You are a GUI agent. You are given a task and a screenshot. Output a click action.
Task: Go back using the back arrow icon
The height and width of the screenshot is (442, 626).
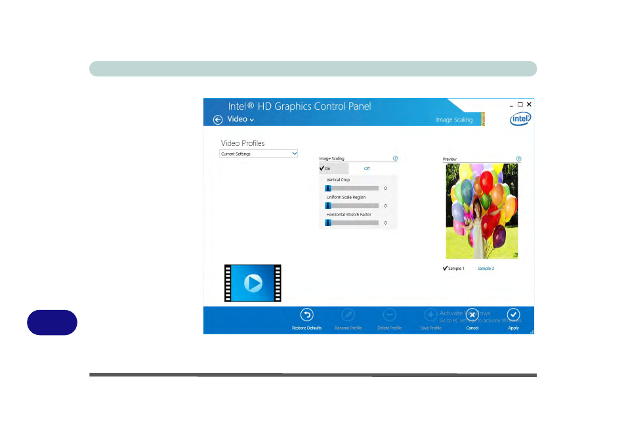(x=218, y=120)
